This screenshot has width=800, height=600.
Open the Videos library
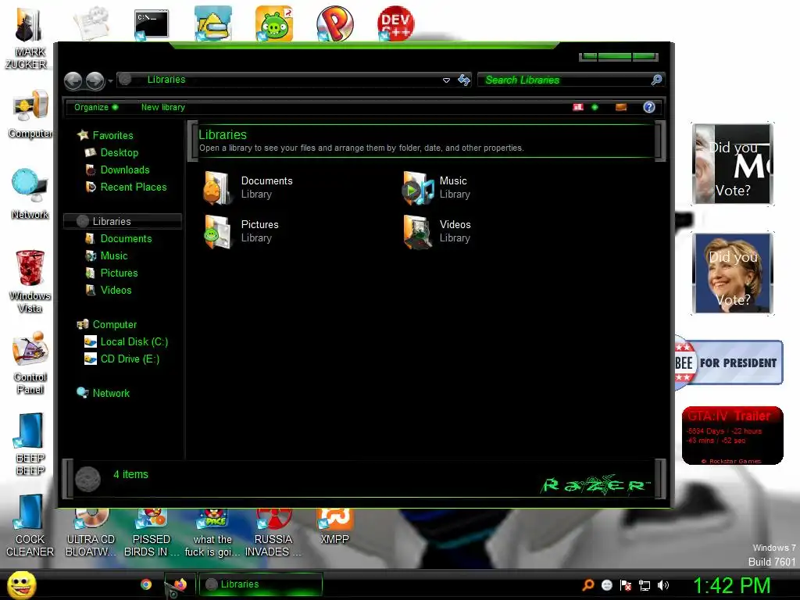[437, 231]
